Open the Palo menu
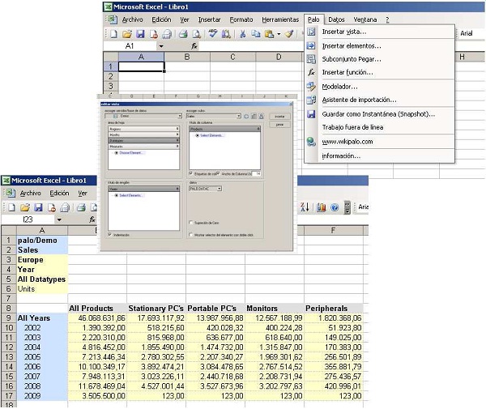The image size is (486, 409). [x=313, y=19]
